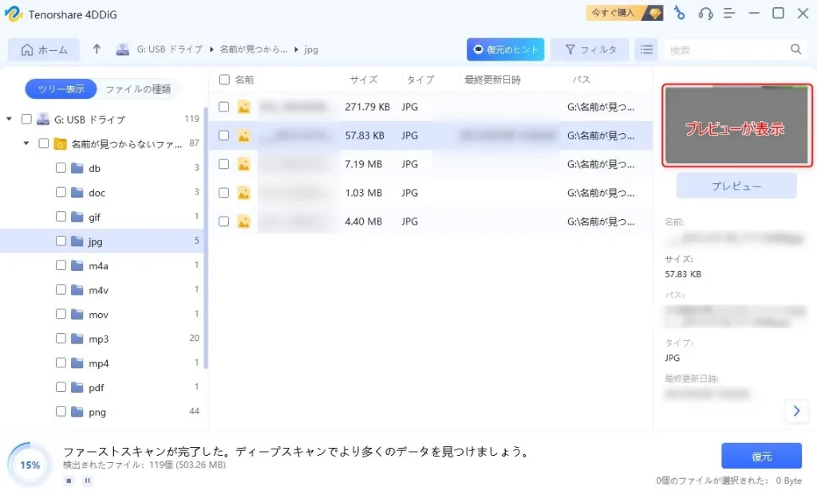
Task: Click the search magnifier icon
Action: tap(795, 49)
